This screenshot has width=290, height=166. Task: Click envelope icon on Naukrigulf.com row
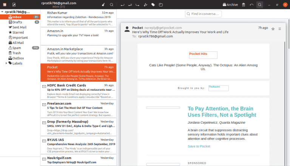point(44,159)
